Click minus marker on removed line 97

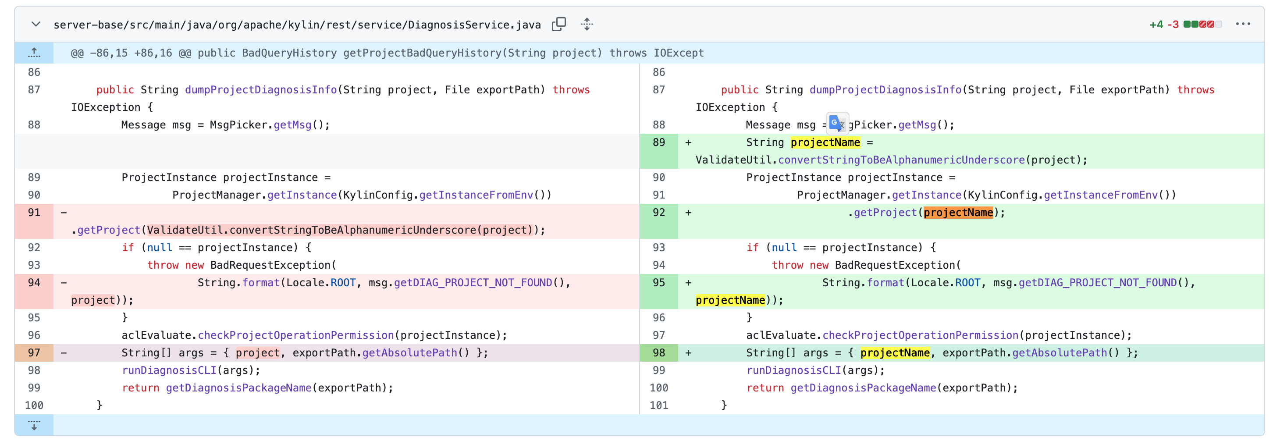tap(63, 353)
